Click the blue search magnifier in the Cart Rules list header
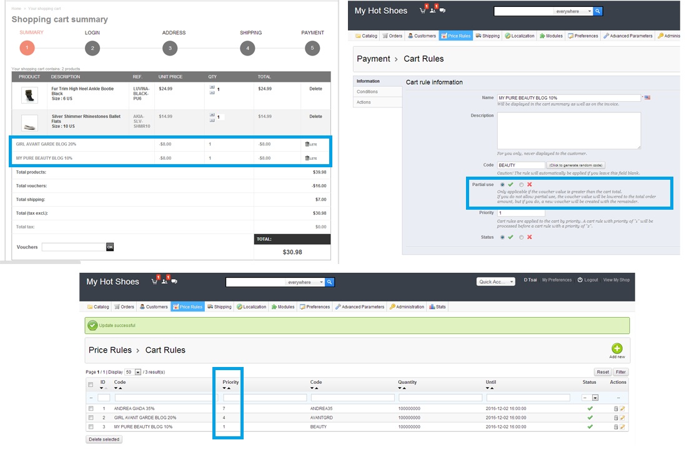 click(330, 282)
